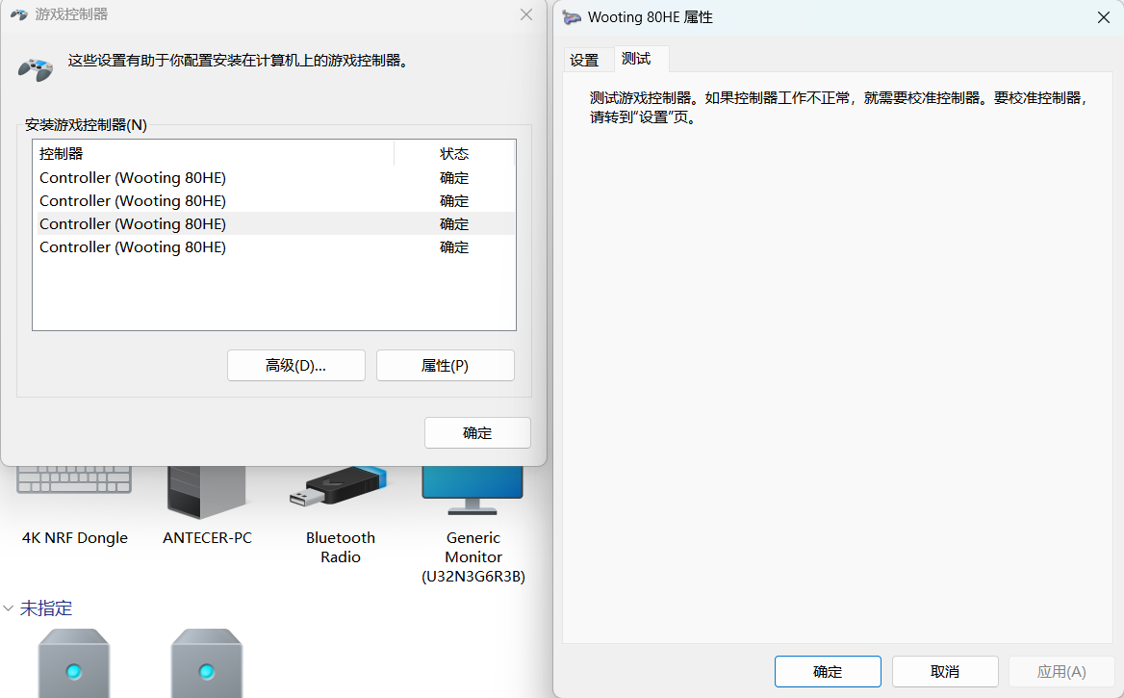Image resolution: width=1124 pixels, height=698 pixels.
Task: Click the 应用(A) button
Action: [1061, 671]
